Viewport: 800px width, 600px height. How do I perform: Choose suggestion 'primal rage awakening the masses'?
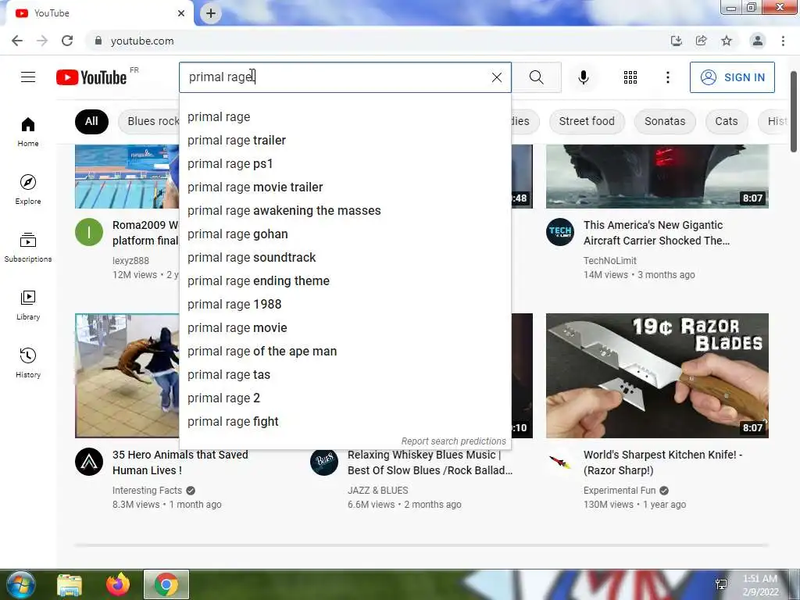pyautogui.click(x=345, y=211)
